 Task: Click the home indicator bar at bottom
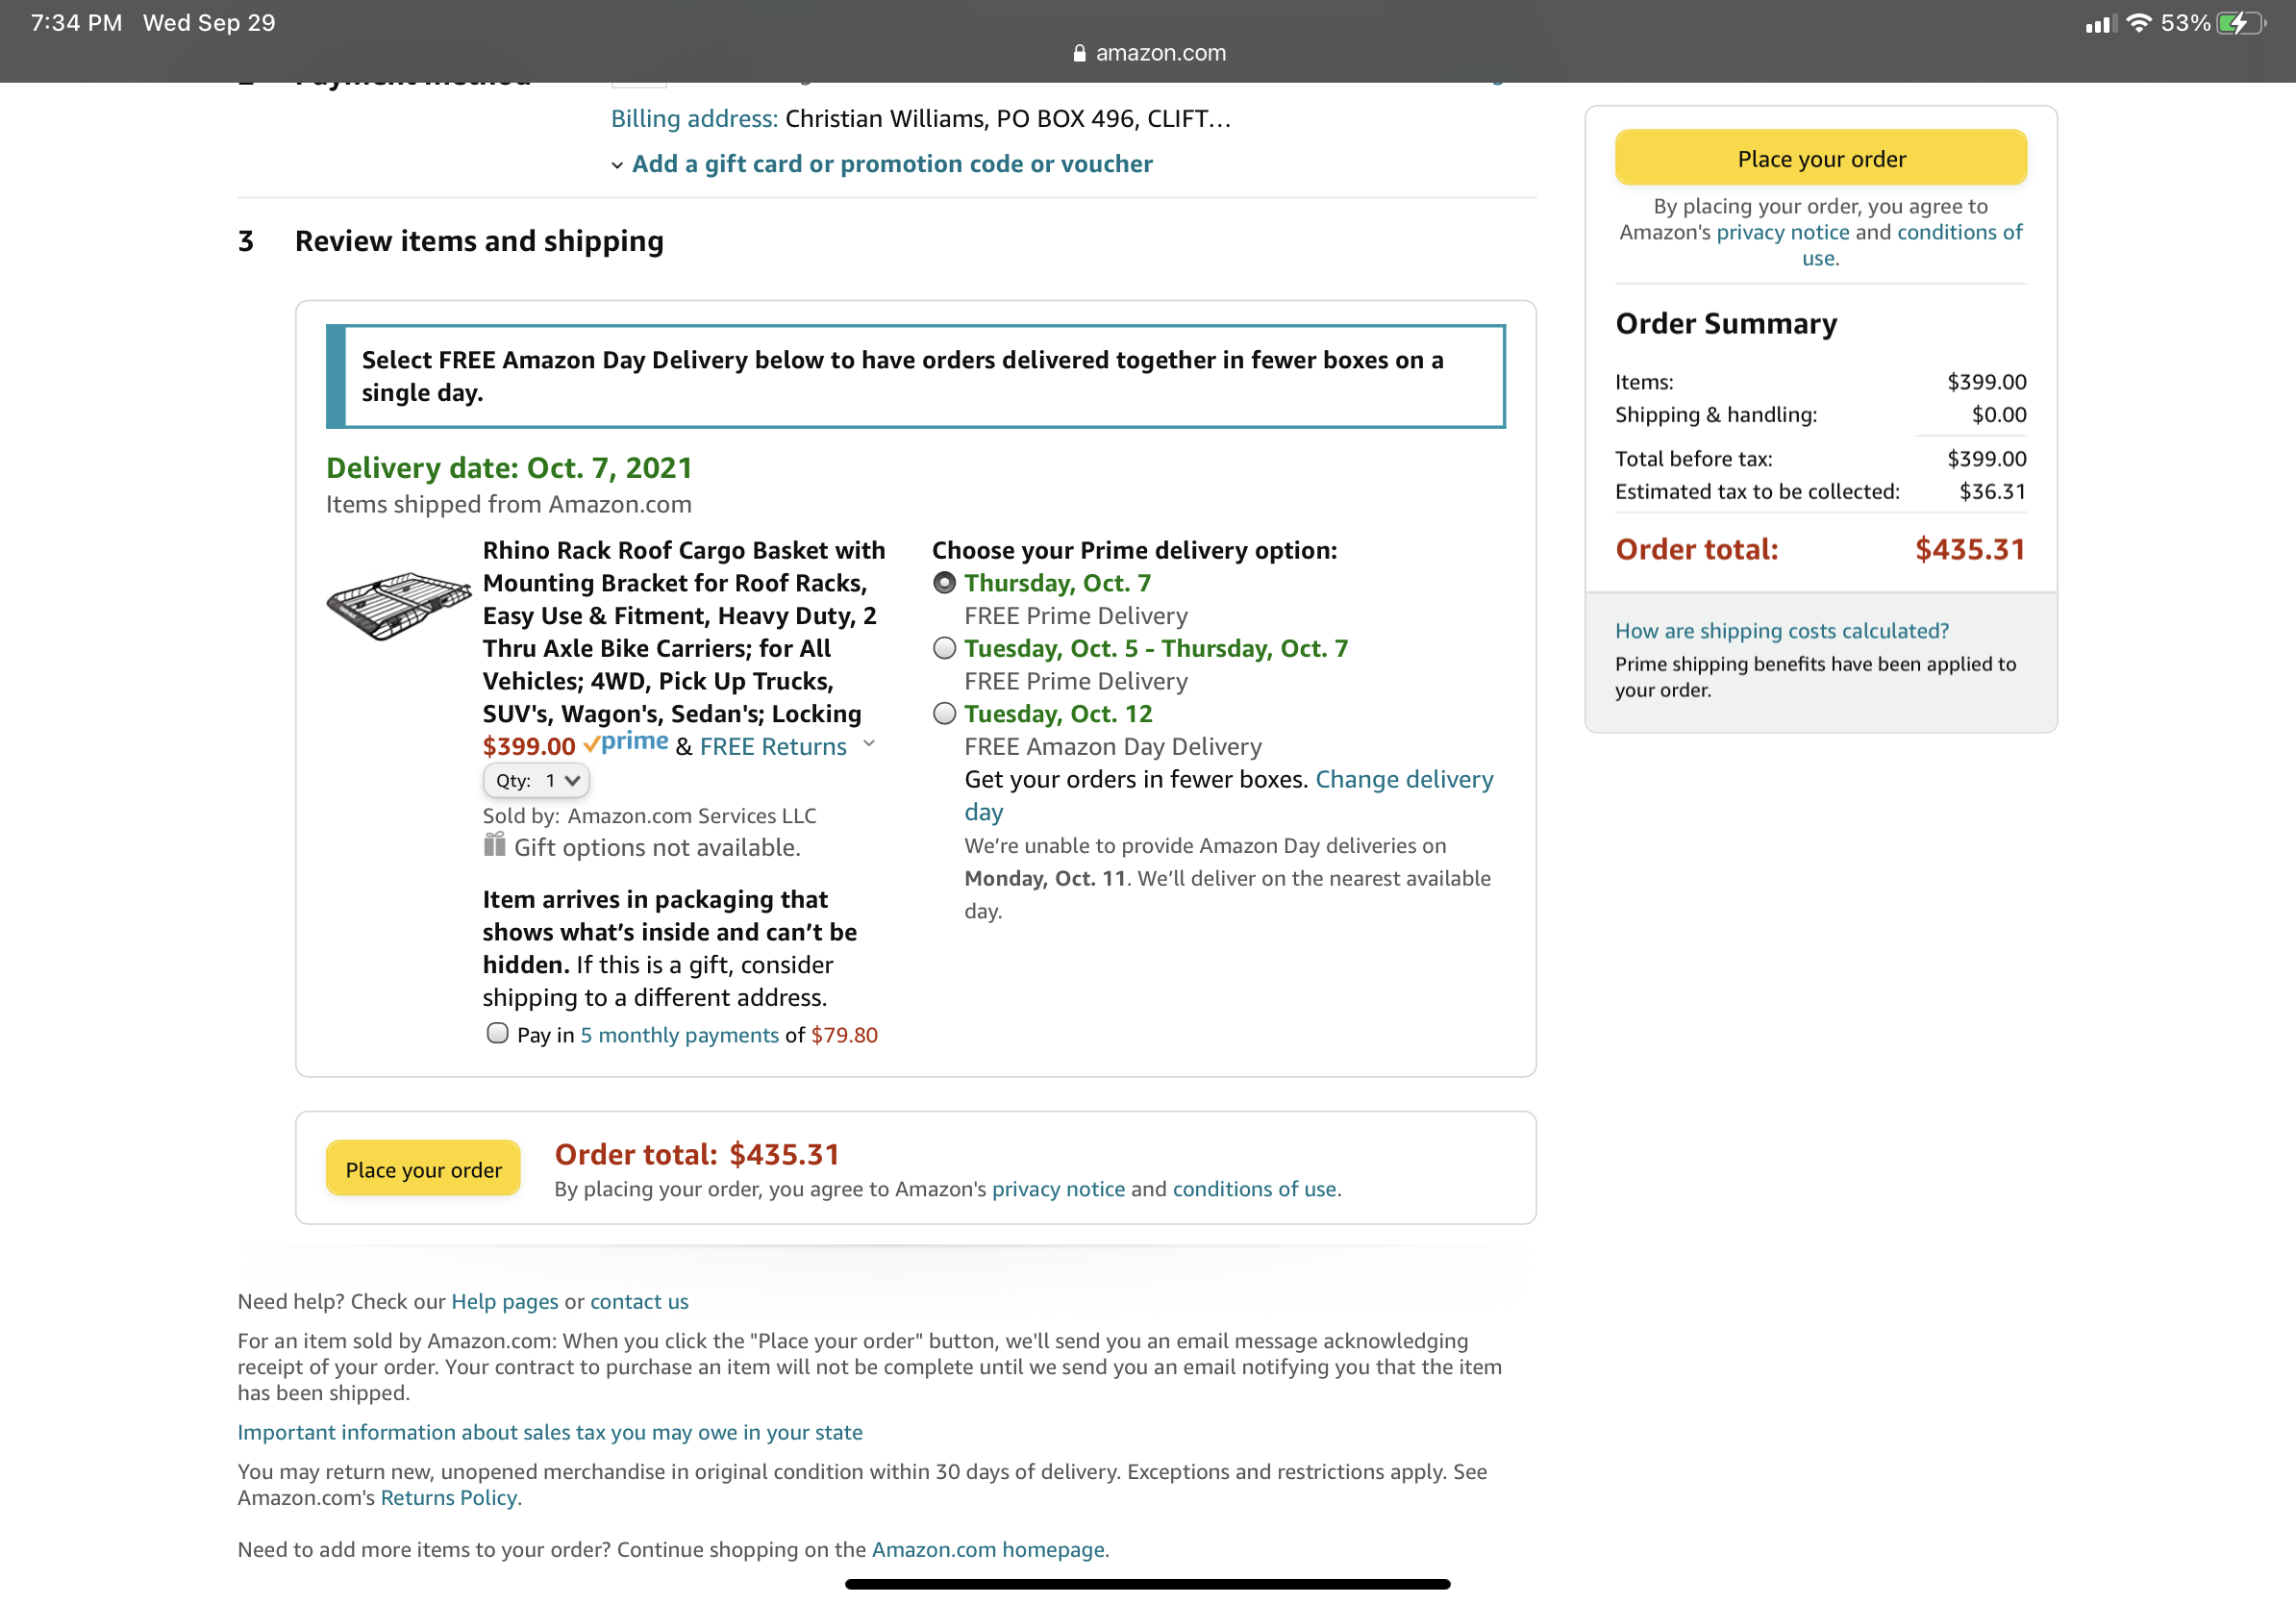(1147, 1584)
